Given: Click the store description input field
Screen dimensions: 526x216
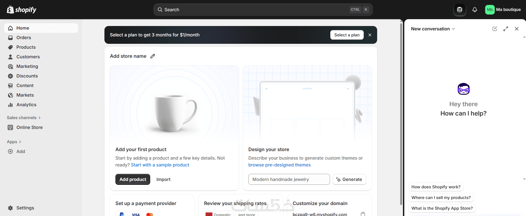Looking at the screenshot, I should click(x=289, y=180).
